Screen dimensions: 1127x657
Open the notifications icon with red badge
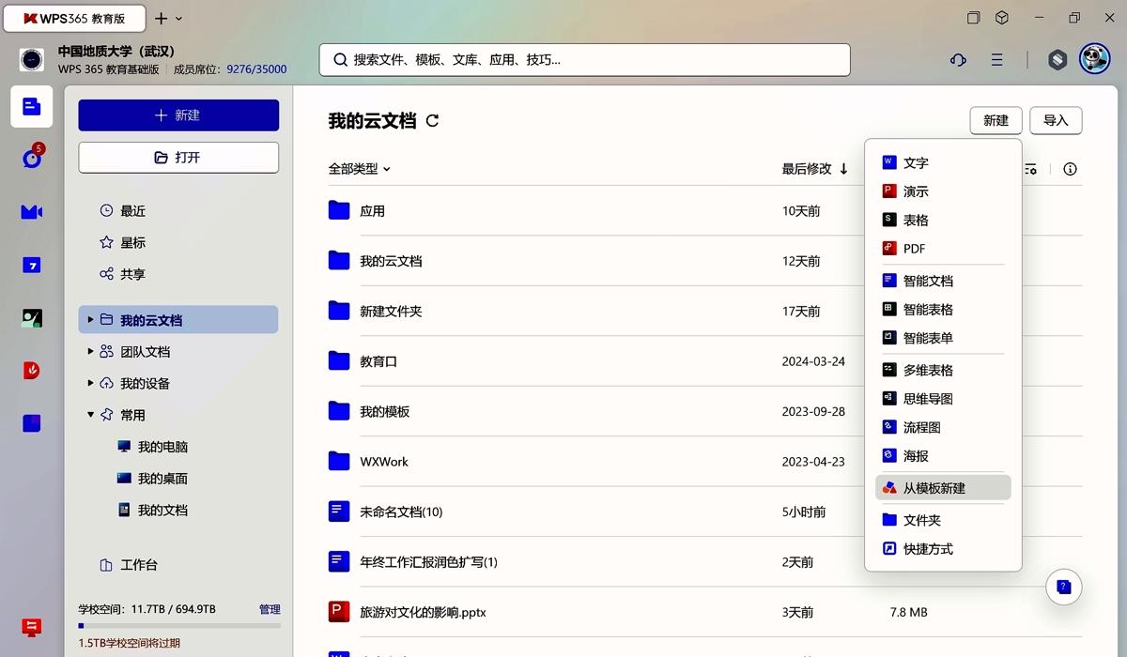(32, 158)
